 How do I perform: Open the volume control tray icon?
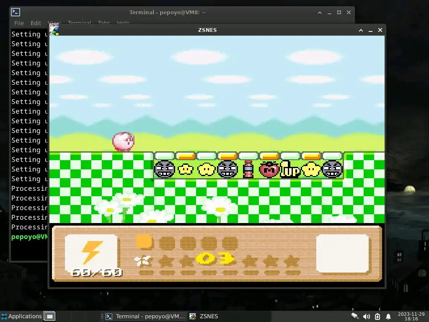tap(366, 317)
